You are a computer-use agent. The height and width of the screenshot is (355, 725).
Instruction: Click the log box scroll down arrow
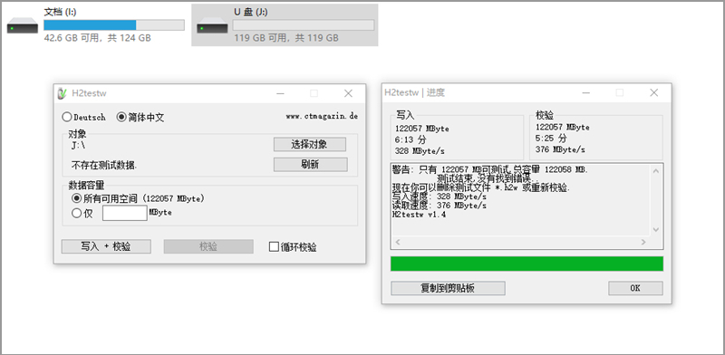(655, 229)
